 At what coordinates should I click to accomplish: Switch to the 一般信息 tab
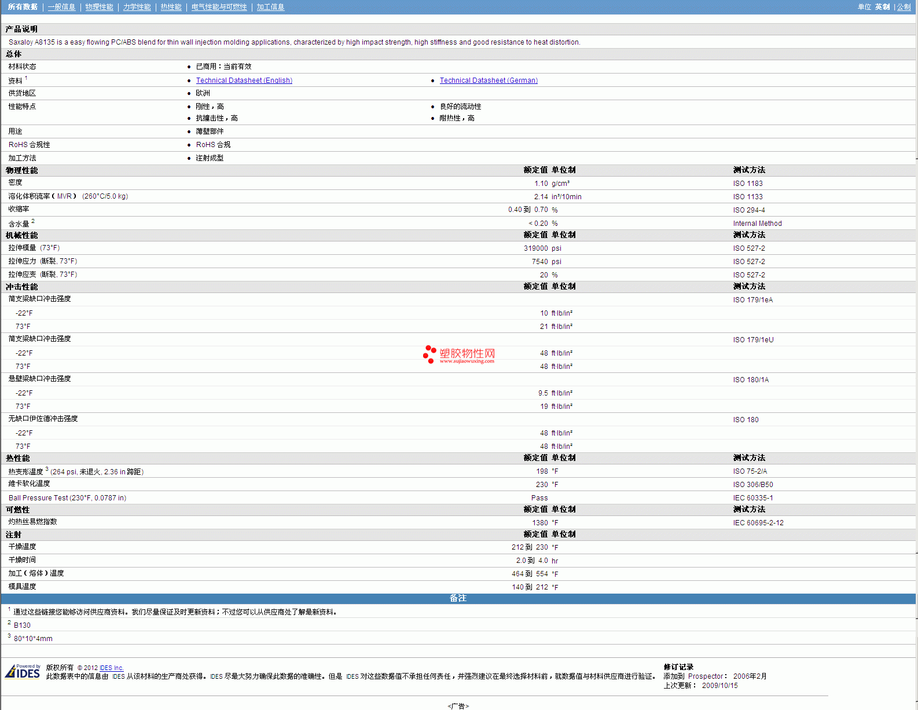tap(61, 7)
